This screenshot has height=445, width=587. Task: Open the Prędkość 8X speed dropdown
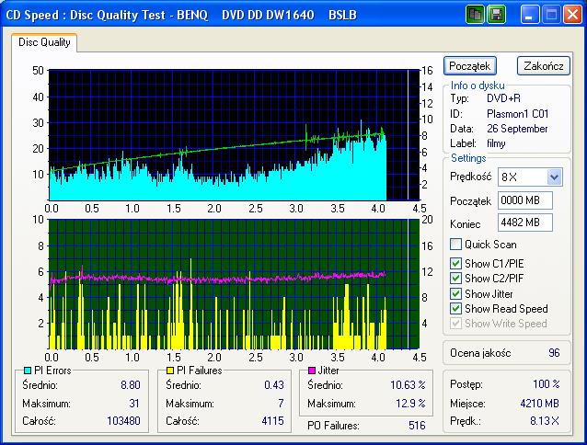point(554,177)
